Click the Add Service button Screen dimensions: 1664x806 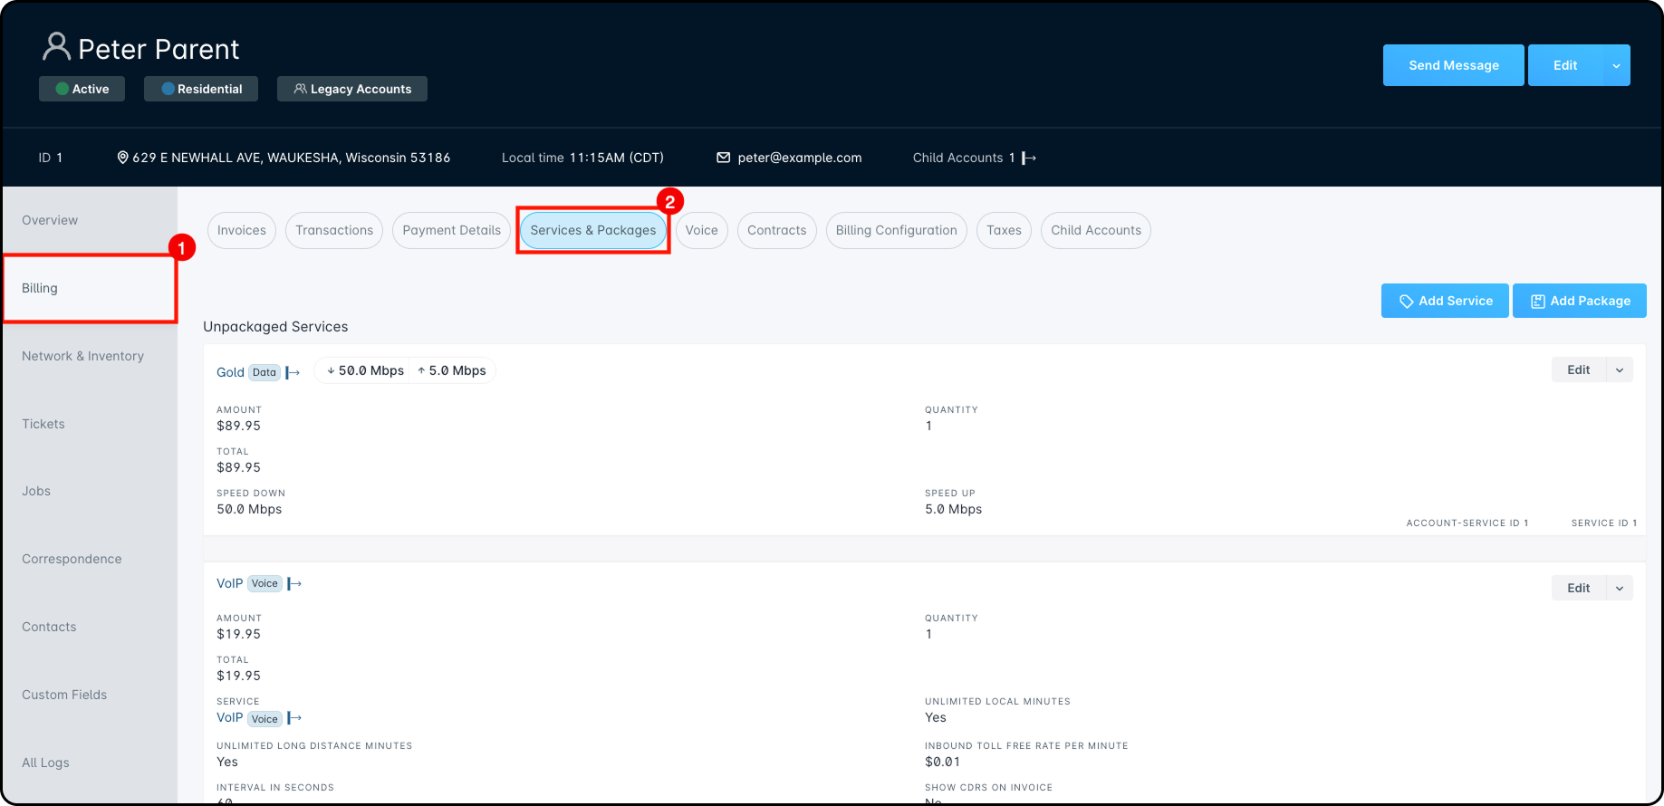tap(1445, 301)
